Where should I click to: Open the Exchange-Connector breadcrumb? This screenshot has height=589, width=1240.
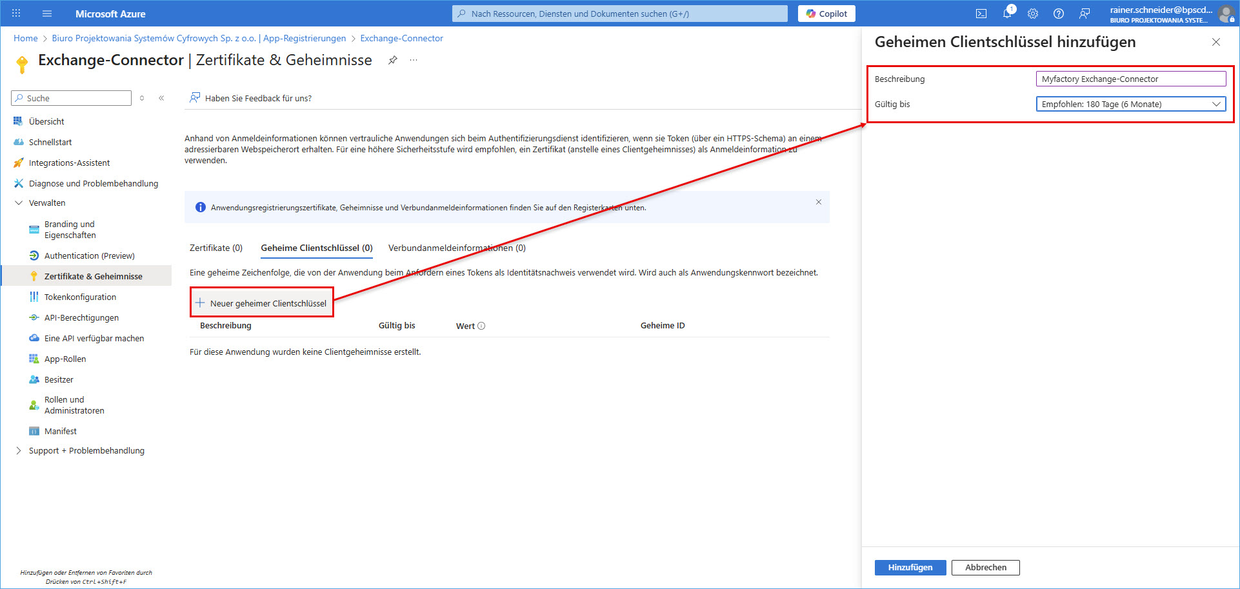coord(402,38)
